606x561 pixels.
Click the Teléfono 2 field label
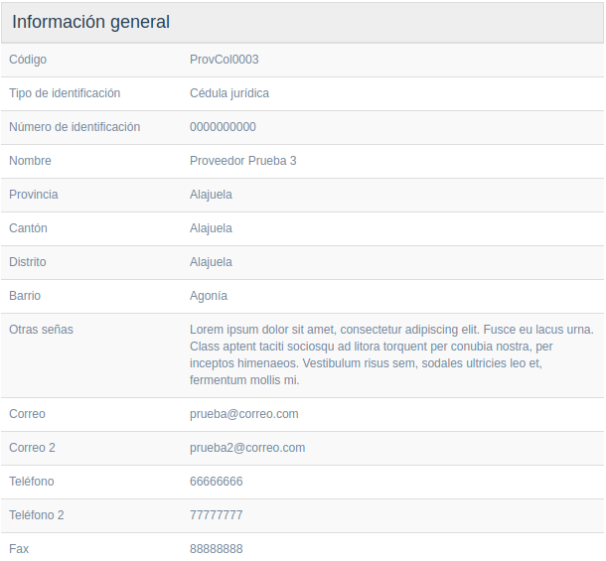click(x=36, y=515)
